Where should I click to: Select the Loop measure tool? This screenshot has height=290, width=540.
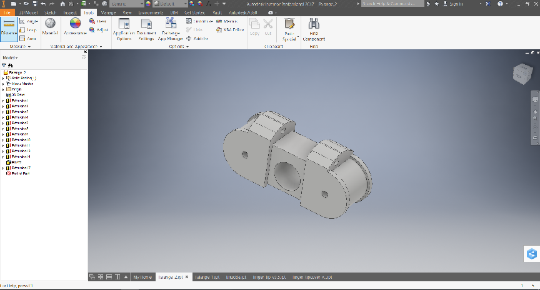(x=28, y=30)
